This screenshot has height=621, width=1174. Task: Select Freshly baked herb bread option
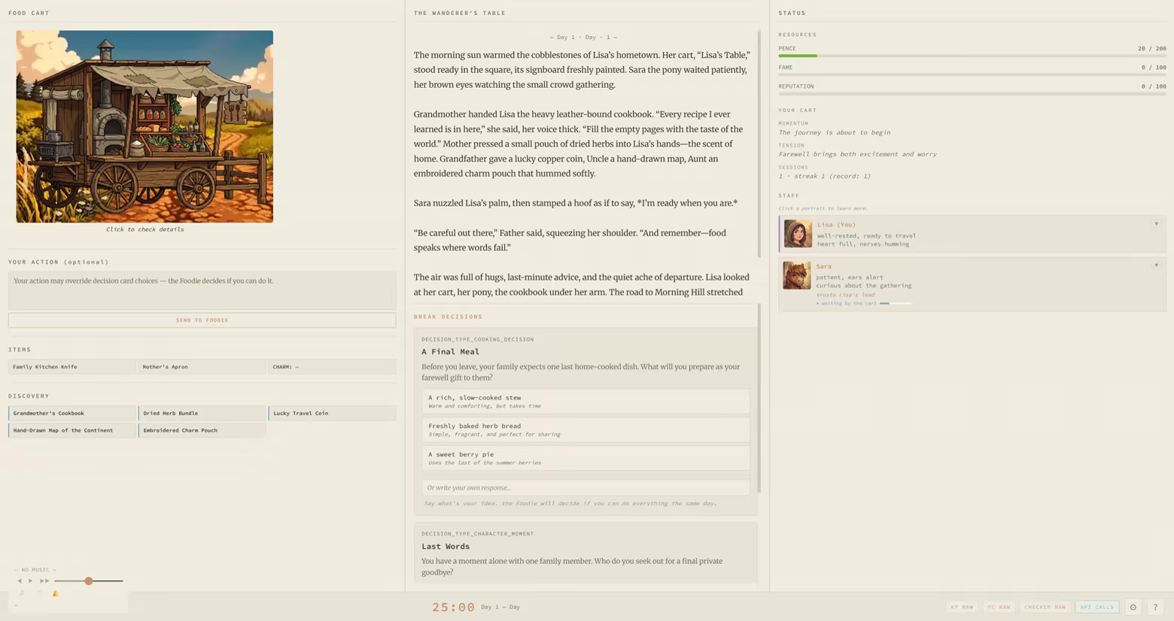pos(585,429)
